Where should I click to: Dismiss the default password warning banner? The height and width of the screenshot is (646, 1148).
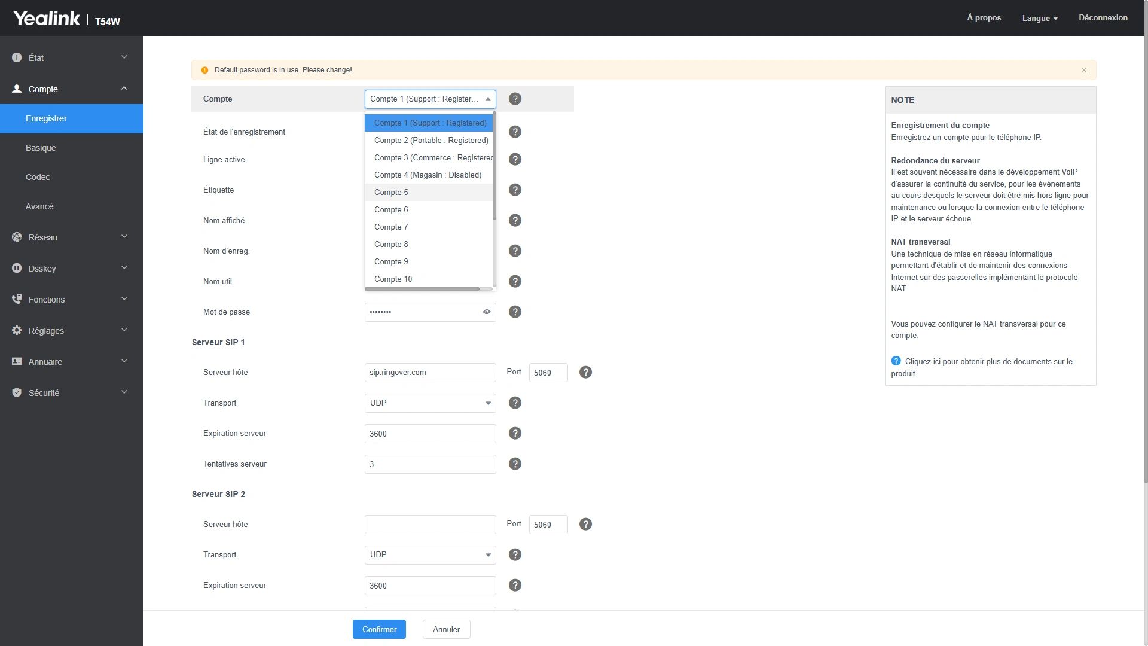1084,71
